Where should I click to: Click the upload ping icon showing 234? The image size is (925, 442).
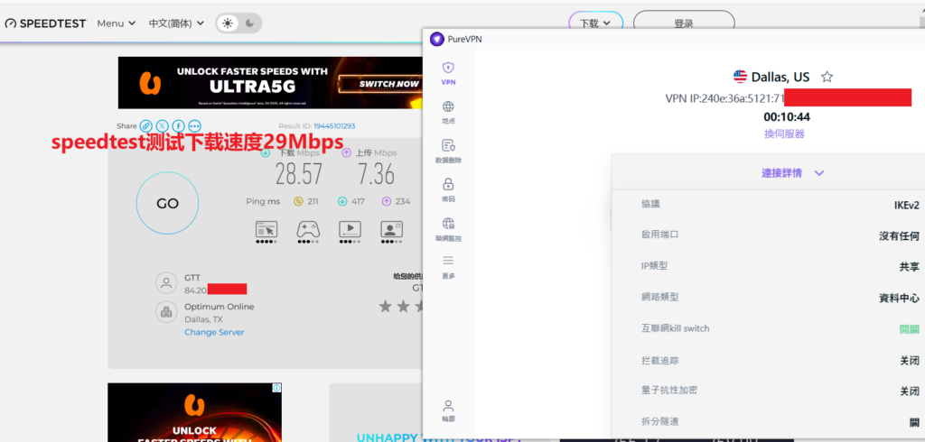click(387, 201)
